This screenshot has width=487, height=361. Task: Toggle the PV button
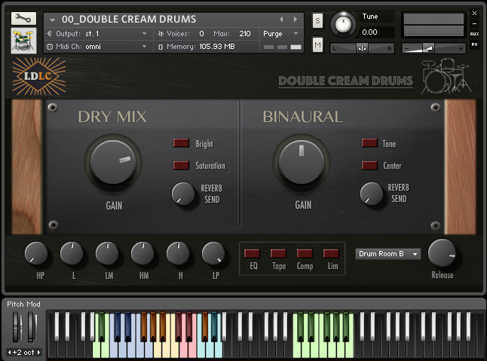[x=474, y=44]
